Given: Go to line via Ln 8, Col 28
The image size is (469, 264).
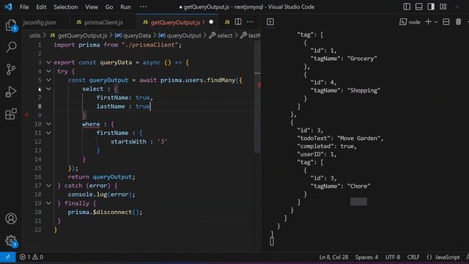Looking at the screenshot, I should (x=333, y=257).
